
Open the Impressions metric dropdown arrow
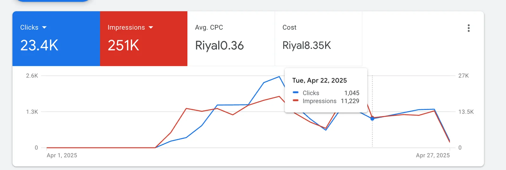tap(151, 27)
